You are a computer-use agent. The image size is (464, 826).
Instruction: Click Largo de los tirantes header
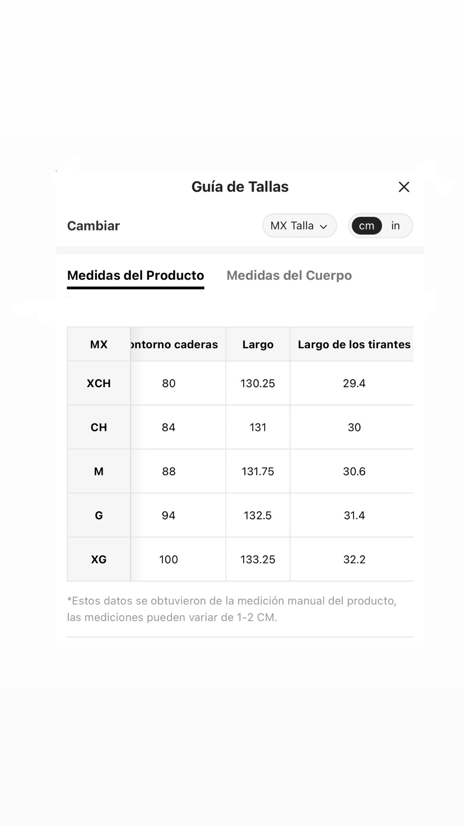pyautogui.click(x=354, y=344)
